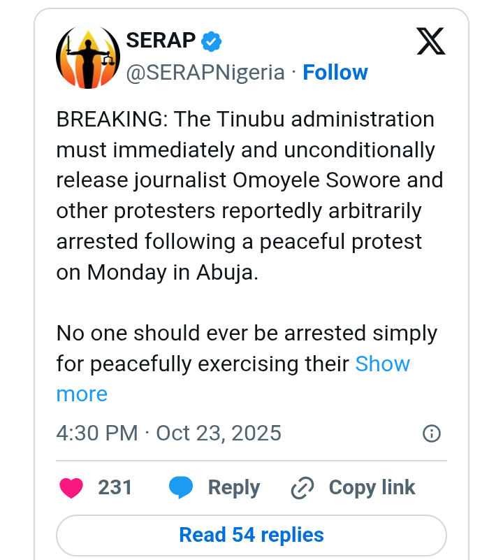Open the SERAP profile picture

[x=88, y=59]
